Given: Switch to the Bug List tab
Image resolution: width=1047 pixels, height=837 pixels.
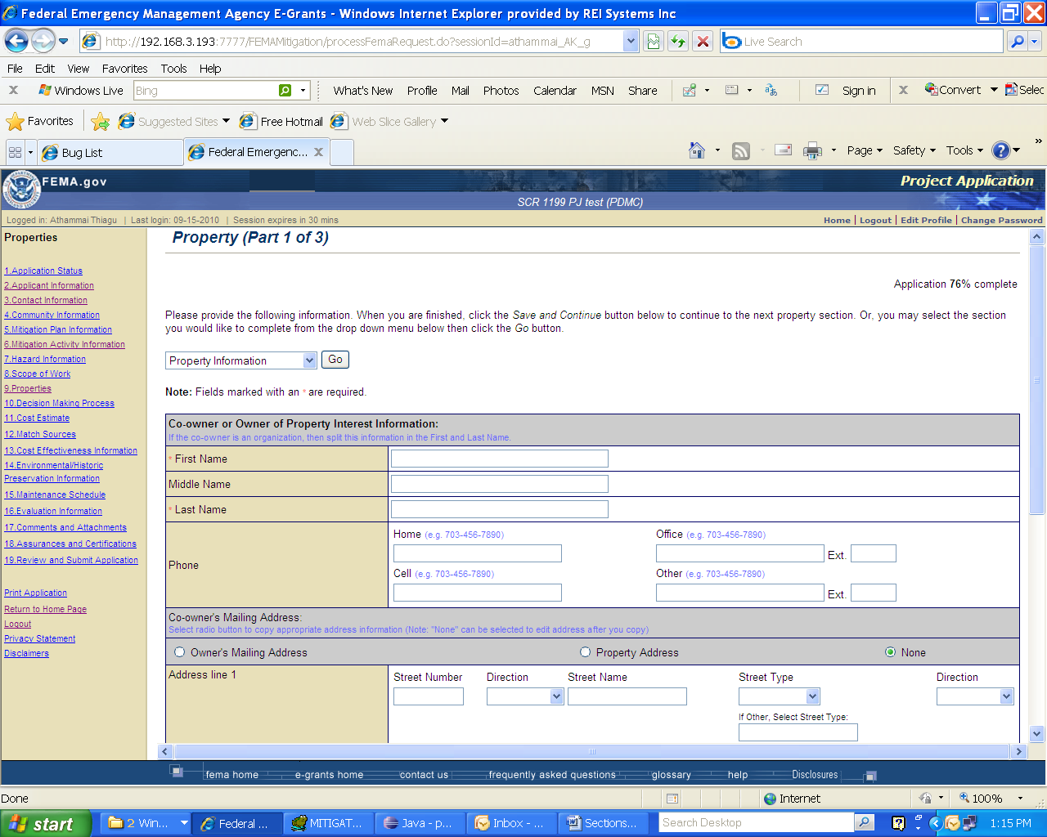Looking at the screenshot, I should (x=110, y=152).
